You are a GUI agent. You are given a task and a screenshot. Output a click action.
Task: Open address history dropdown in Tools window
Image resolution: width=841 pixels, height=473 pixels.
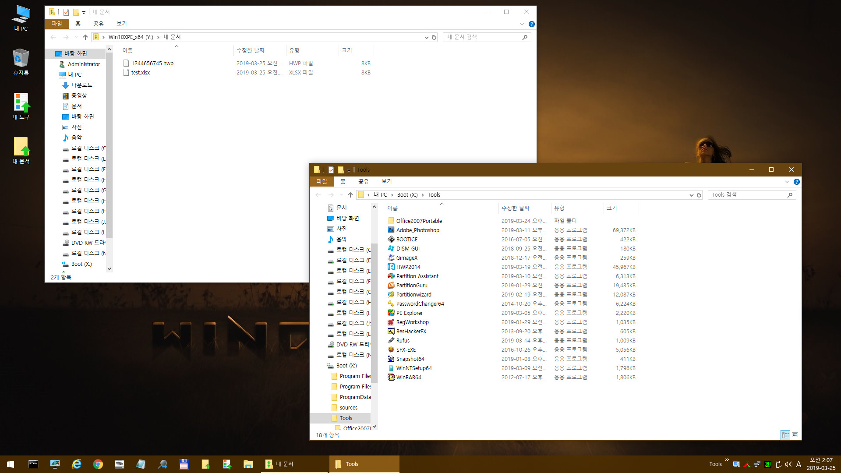point(691,195)
